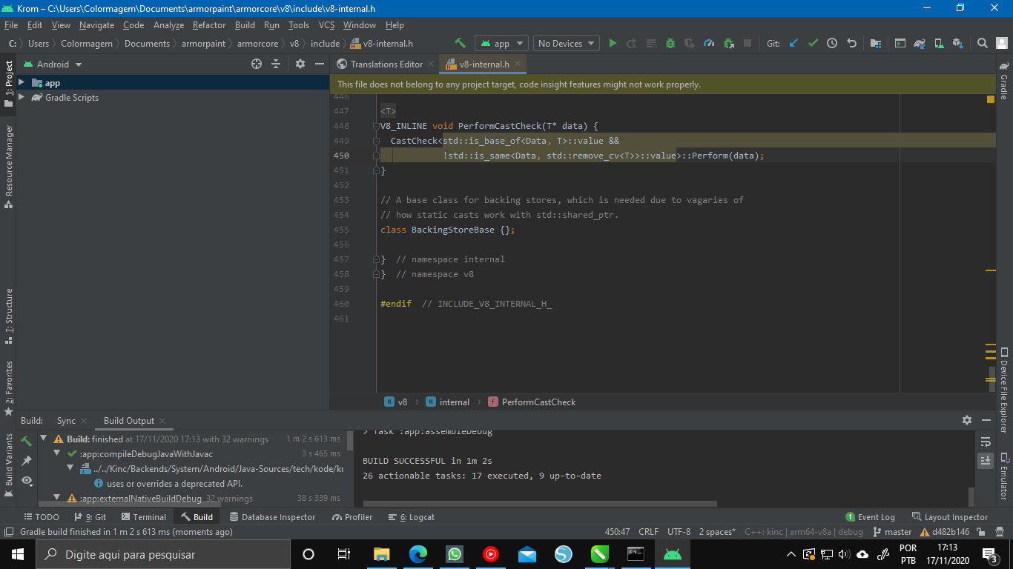Viewport: 1013px width, 569px height.
Task: Expand the app module tree node
Action: click(x=22, y=83)
